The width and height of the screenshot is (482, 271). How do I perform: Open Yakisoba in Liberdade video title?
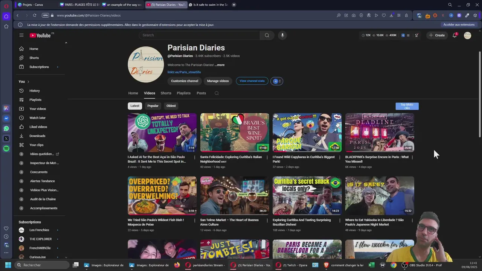point(374,222)
